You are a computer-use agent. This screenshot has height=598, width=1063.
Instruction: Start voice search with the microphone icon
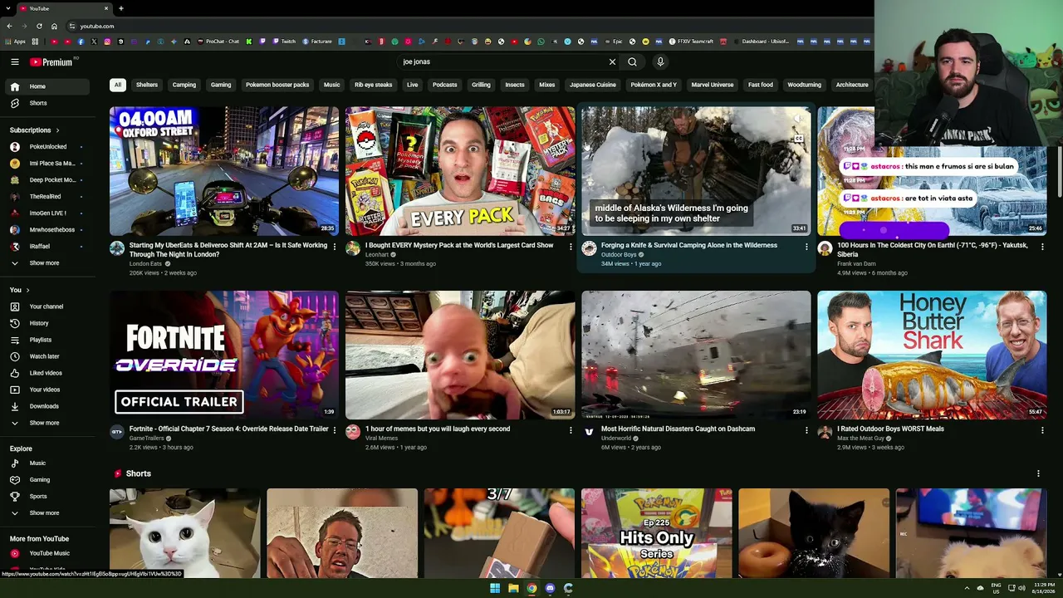click(x=660, y=61)
